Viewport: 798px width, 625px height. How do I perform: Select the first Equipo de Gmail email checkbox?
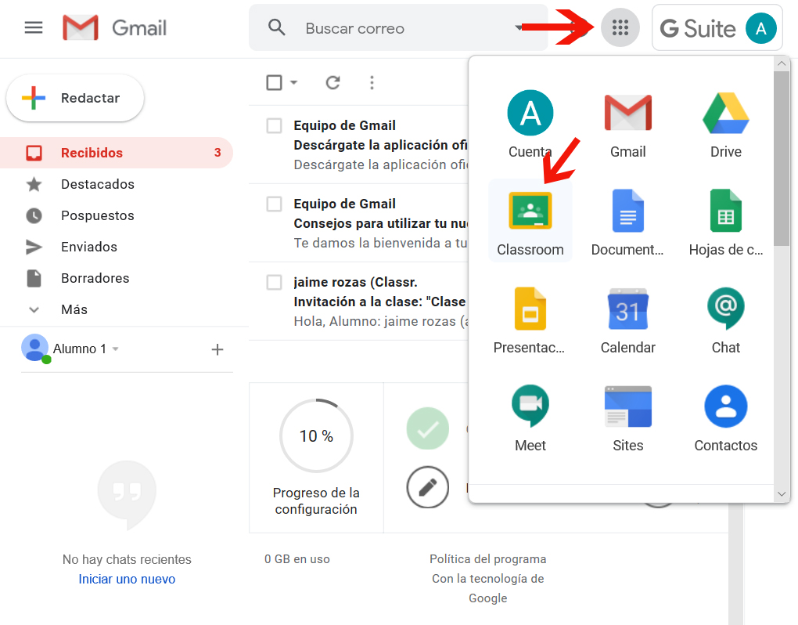pyautogui.click(x=275, y=125)
